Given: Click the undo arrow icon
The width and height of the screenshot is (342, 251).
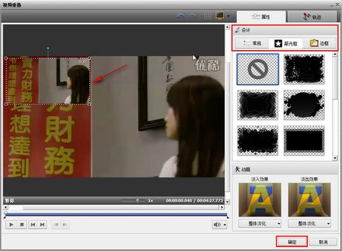Looking at the screenshot, I should point(180,16).
